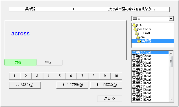Select file 英単語15.dat

pyautogui.click(x=150, y=100)
